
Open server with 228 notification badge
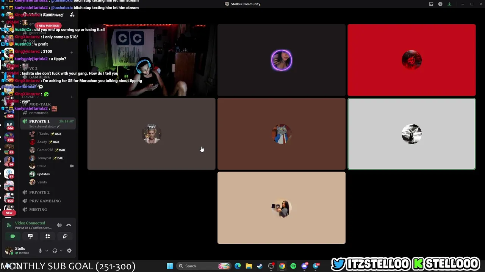[9, 137]
